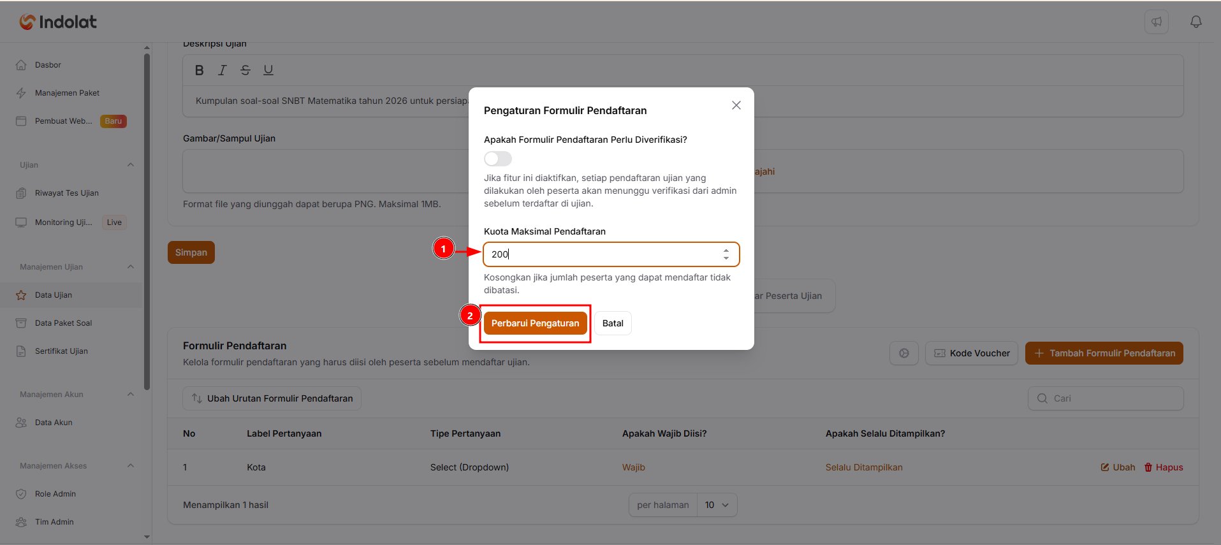Toggle the verification required switch
Screen dimensions: 1221x545
pyautogui.click(x=498, y=159)
